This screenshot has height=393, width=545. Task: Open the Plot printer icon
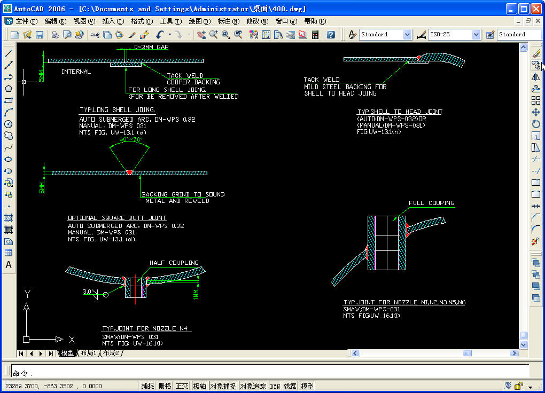tap(55, 34)
